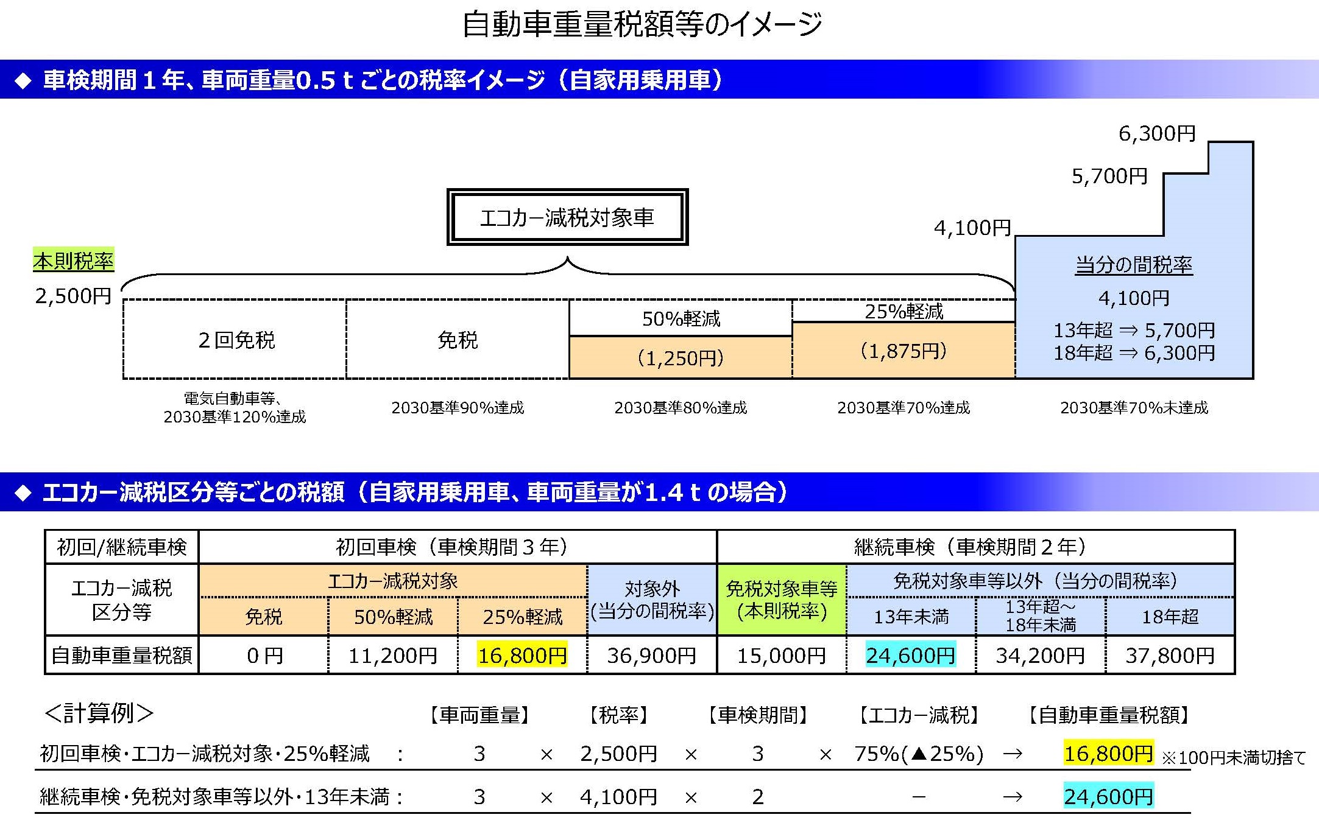
Task: Click the 25%軽減 column header in the table
Action: coord(522,617)
